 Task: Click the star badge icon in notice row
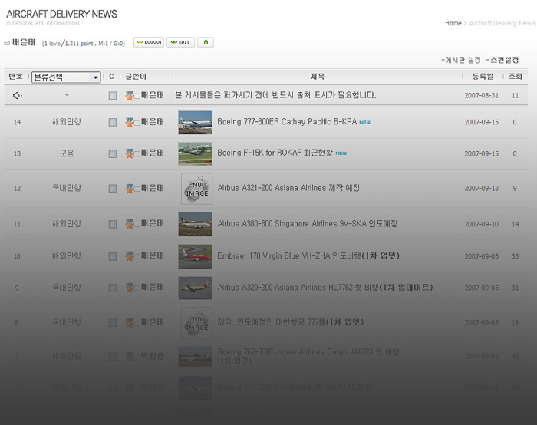130,96
